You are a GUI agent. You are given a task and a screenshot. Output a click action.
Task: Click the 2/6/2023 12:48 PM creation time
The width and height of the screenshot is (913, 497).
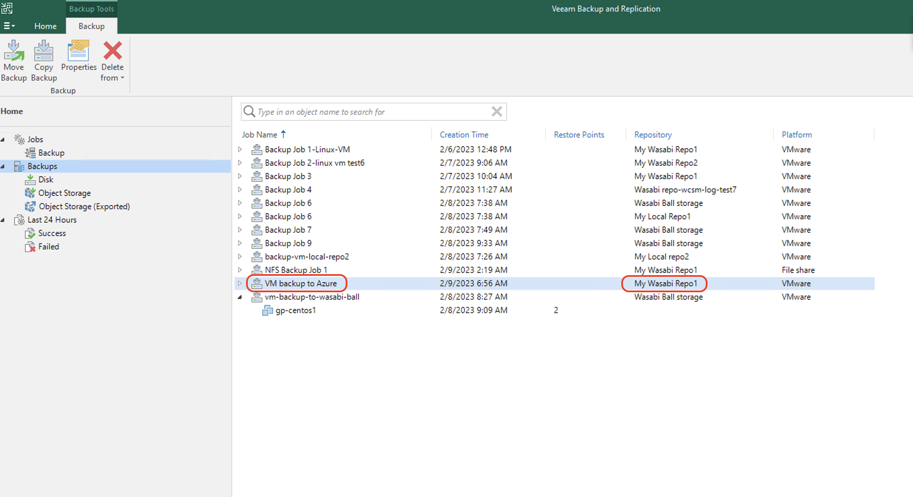coord(476,149)
